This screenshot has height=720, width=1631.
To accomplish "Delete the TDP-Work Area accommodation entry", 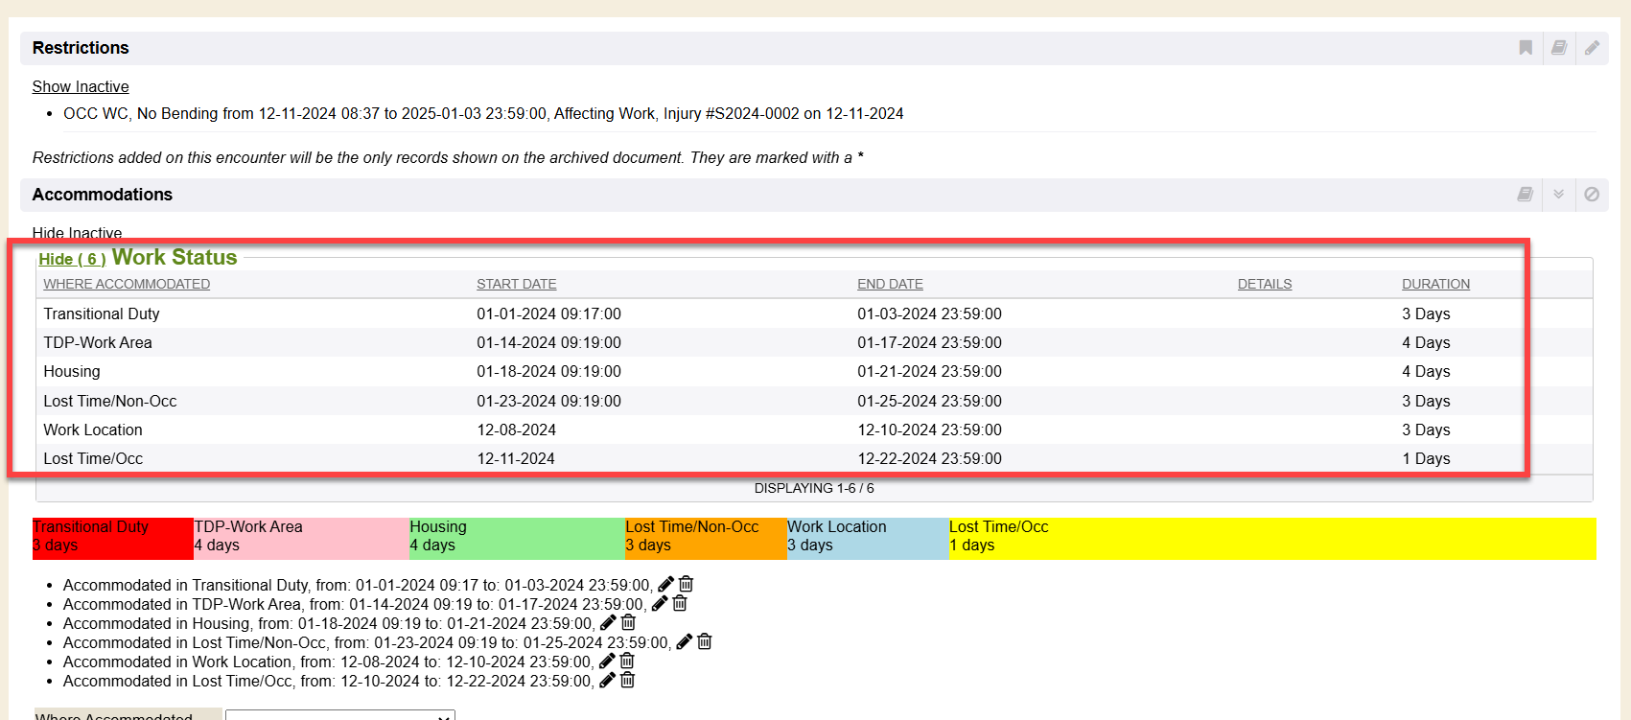I will pyautogui.click(x=680, y=604).
